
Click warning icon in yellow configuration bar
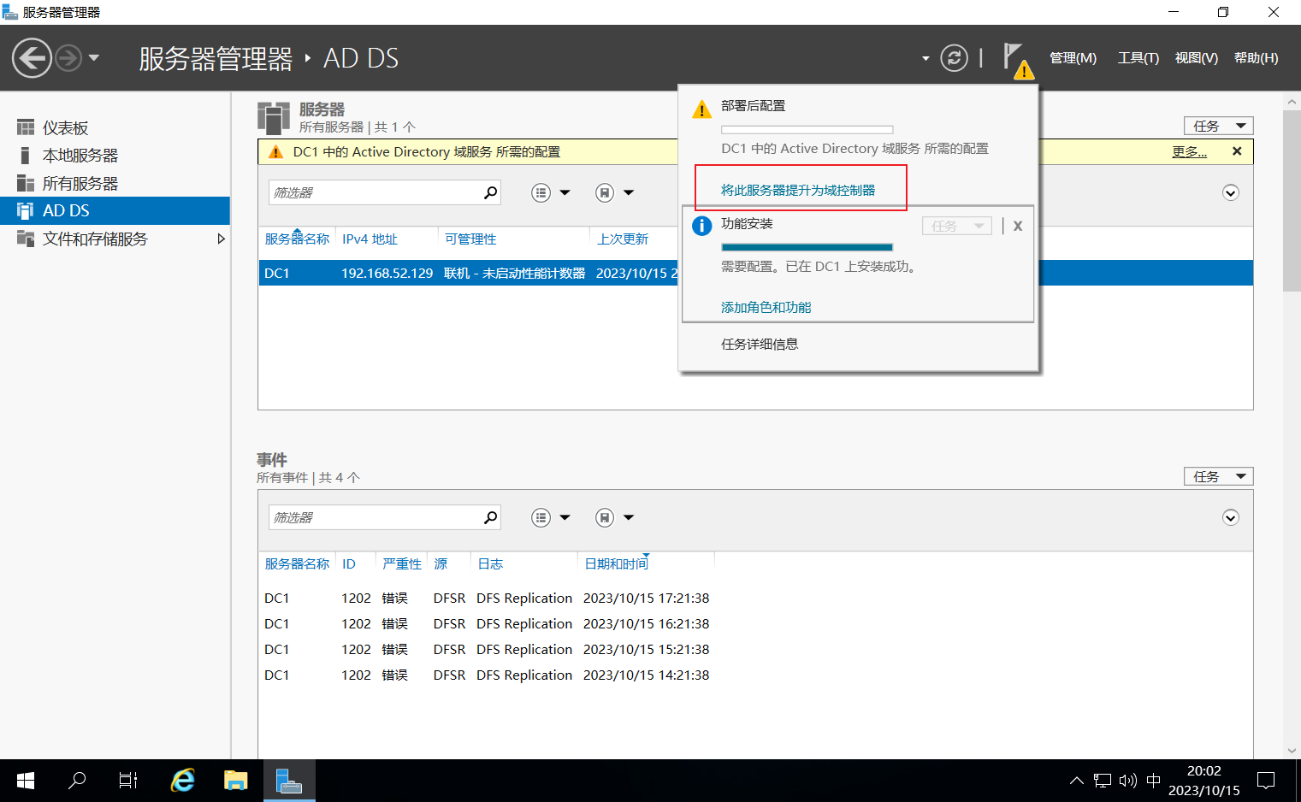(275, 151)
